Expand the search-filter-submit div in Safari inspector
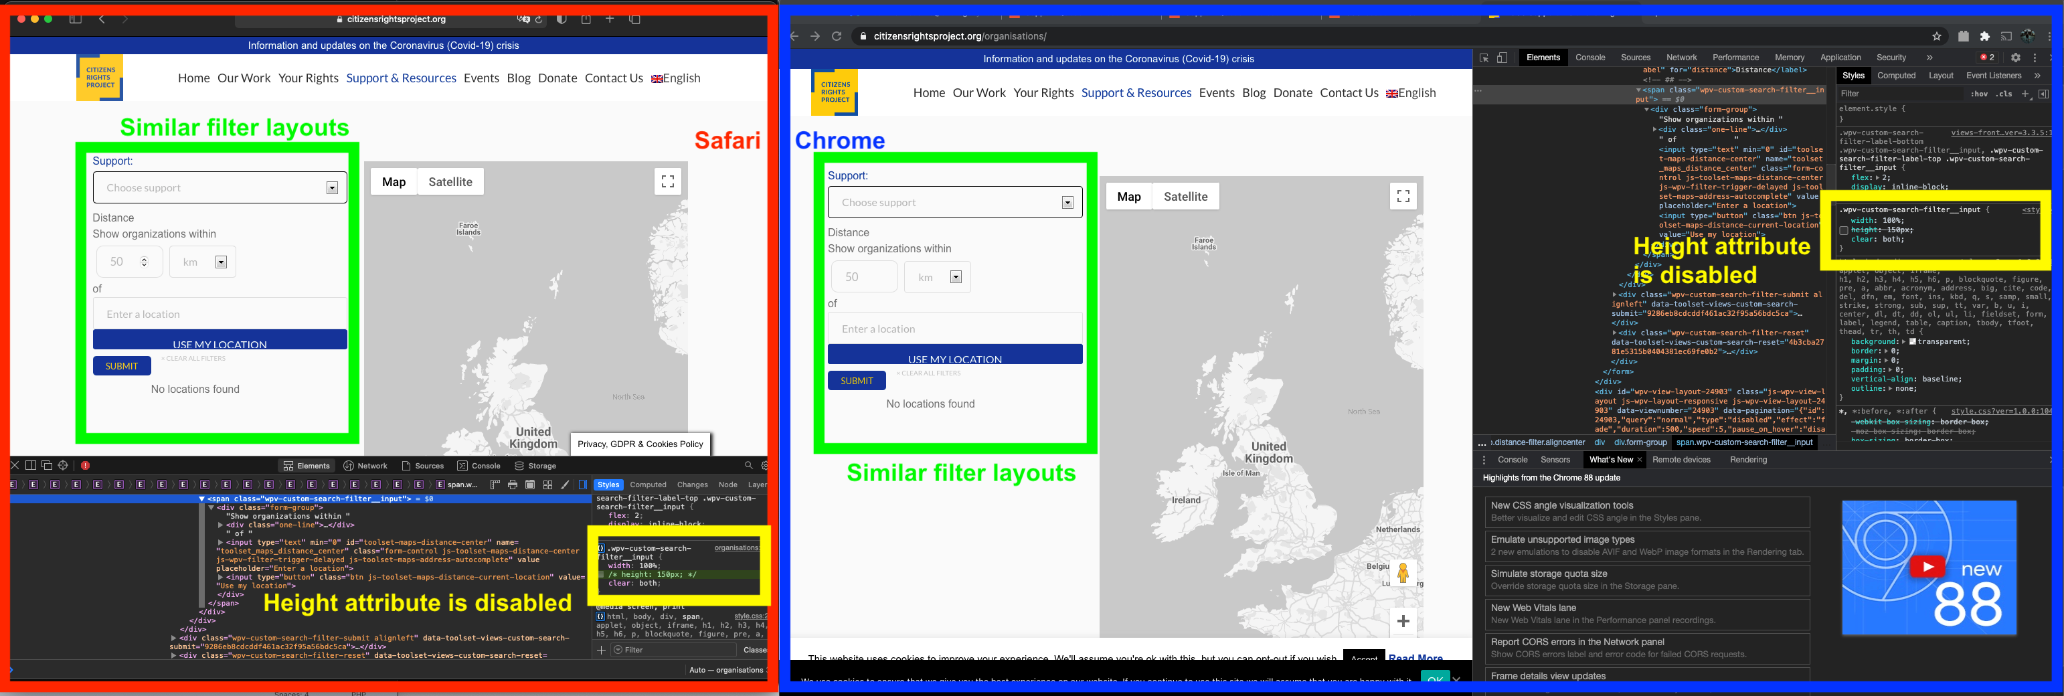The image size is (2064, 696). click(x=173, y=638)
